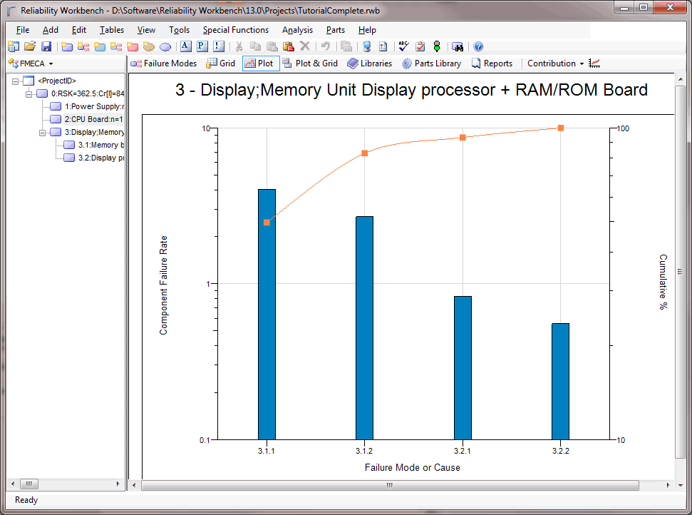Screen dimensions: 692x515
Task: Switch to the Grid view
Action: (x=220, y=63)
